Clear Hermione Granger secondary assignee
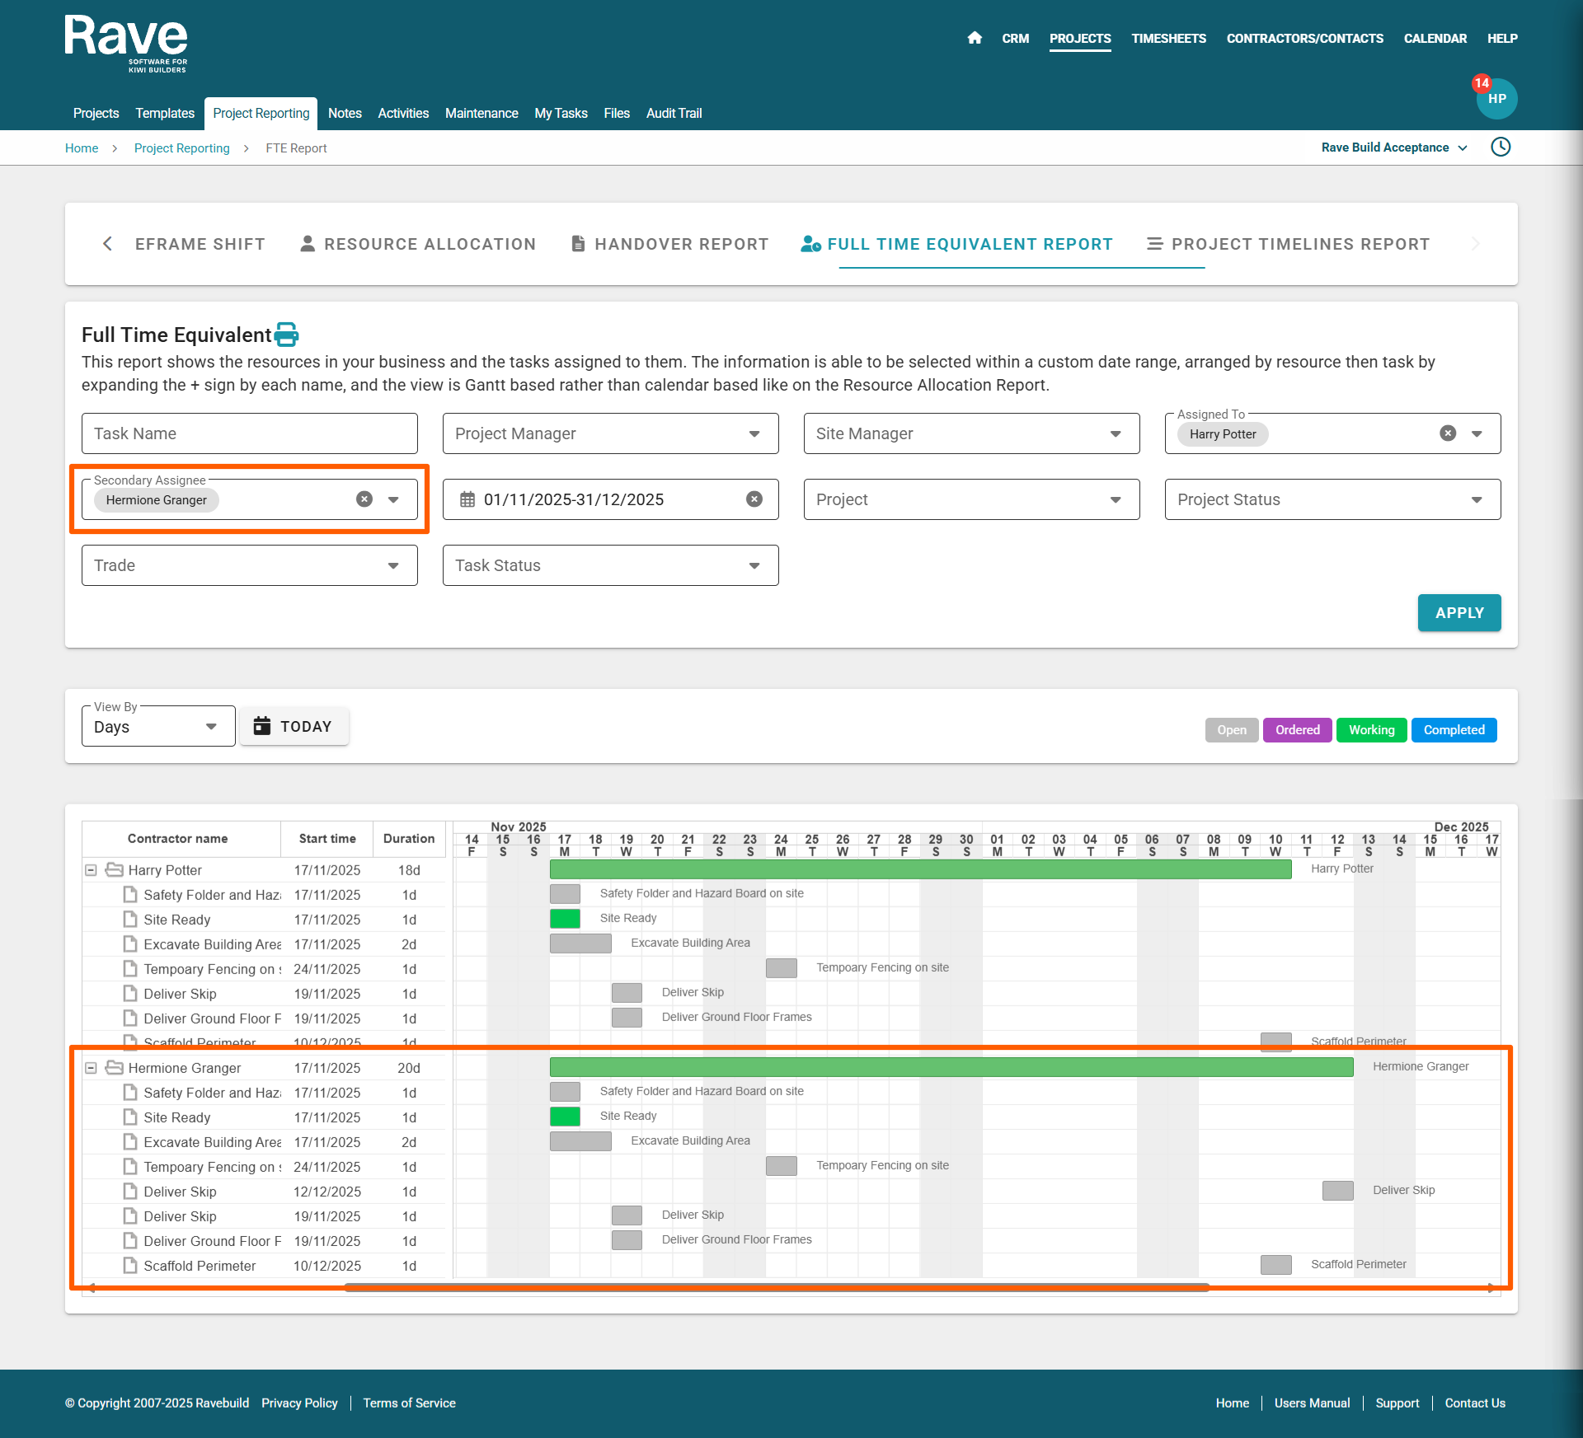The width and height of the screenshot is (1583, 1438). [x=364, y=499]
